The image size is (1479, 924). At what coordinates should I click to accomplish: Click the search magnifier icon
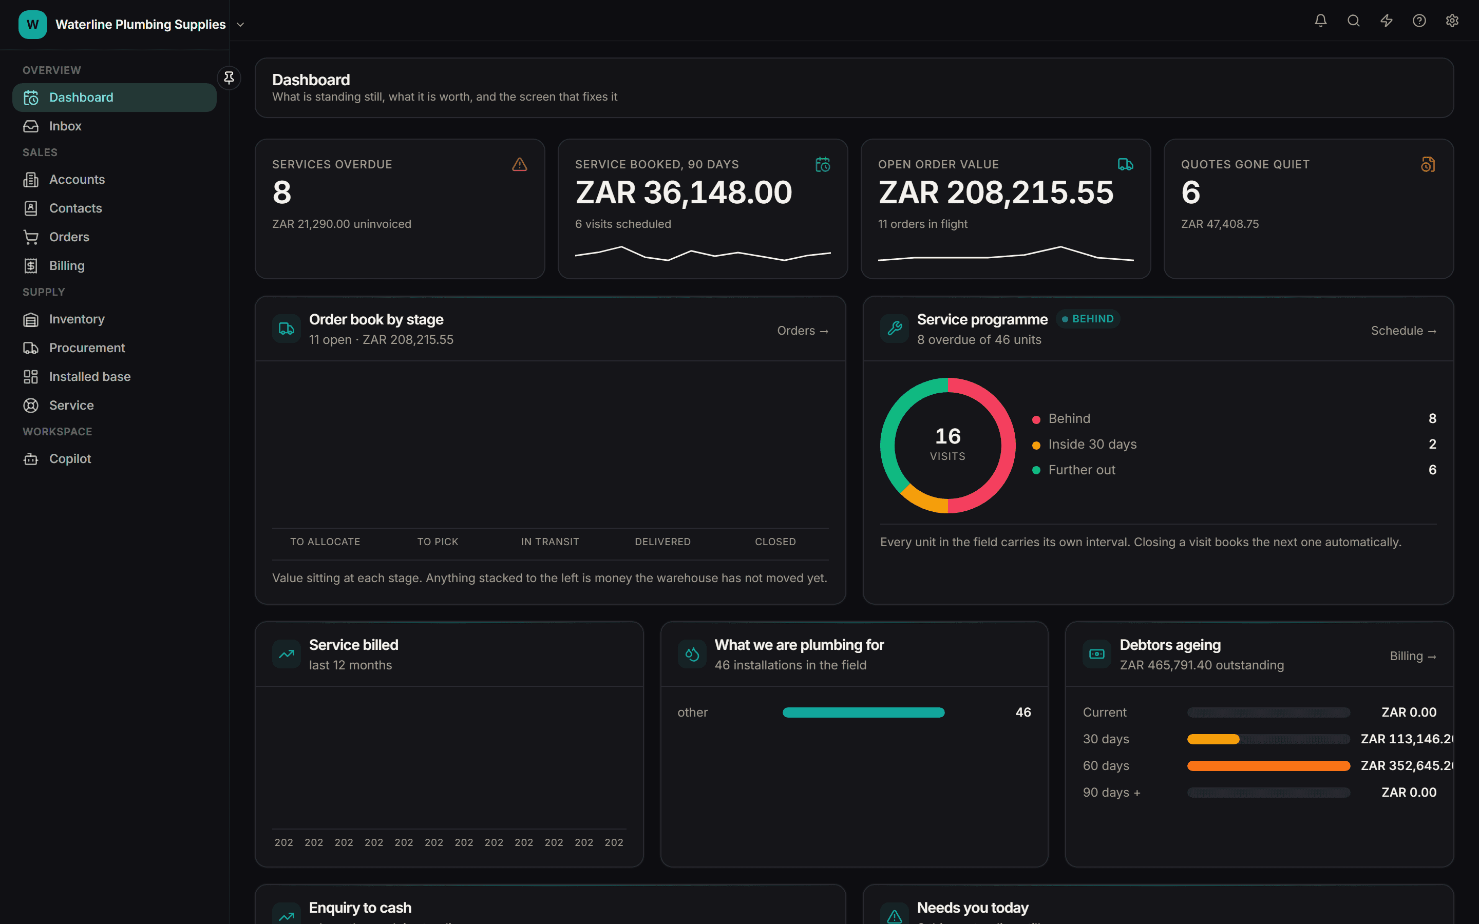point(1354,21)
